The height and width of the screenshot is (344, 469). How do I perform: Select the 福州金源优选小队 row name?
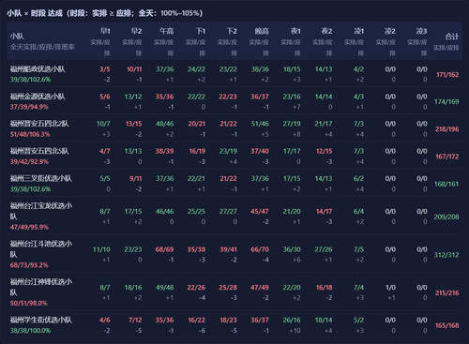(x=38, y=97)
